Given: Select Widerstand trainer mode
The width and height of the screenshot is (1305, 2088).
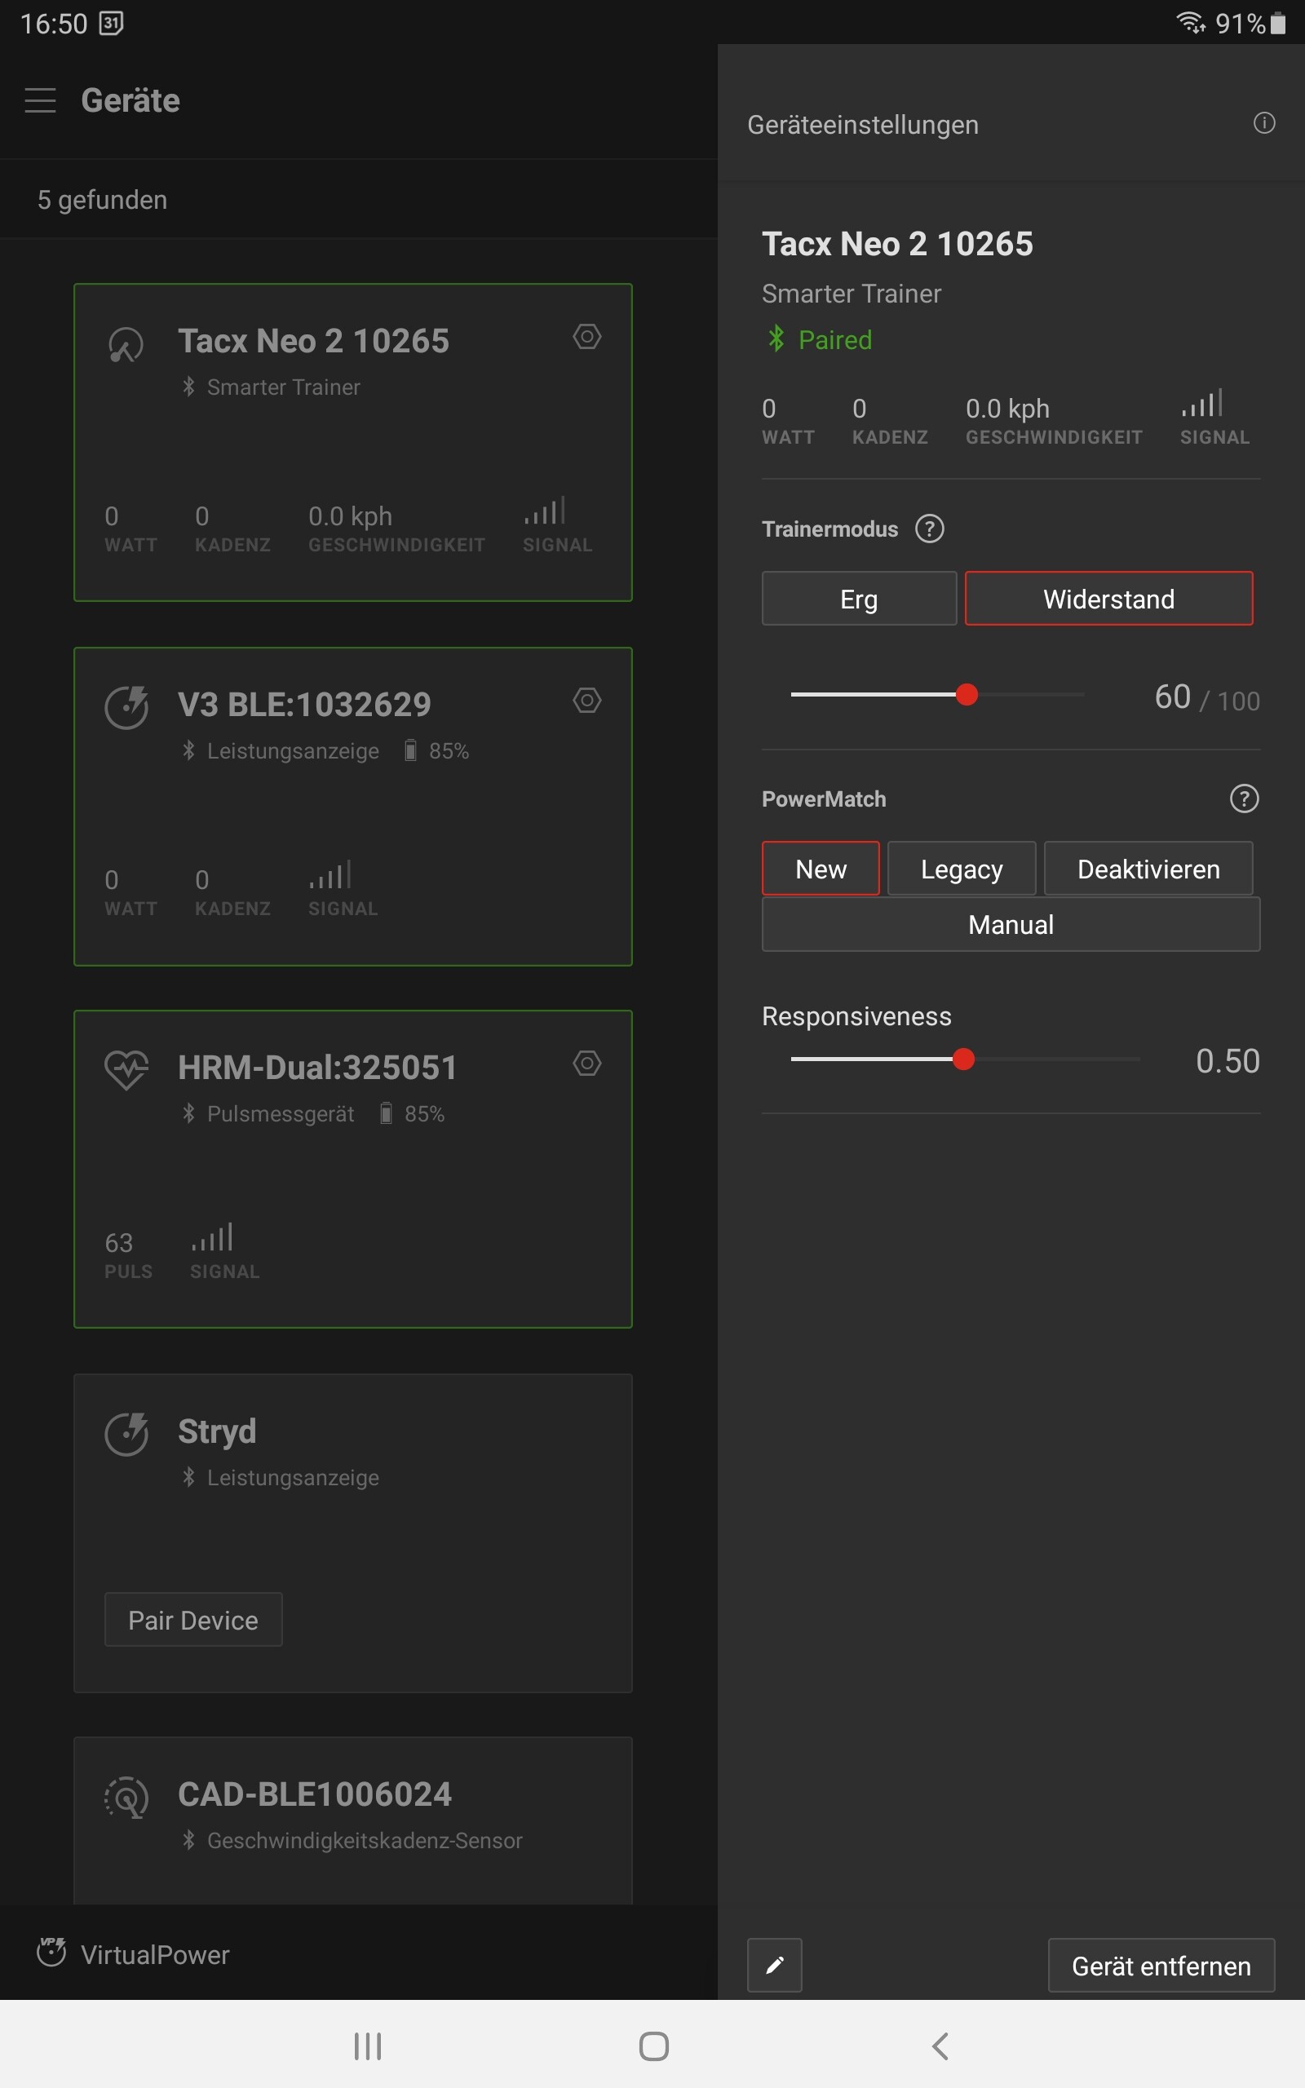Looking at the screenshot, I should (1108, 598).
